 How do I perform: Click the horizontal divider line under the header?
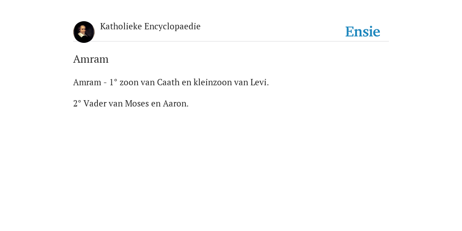point(231,41)
